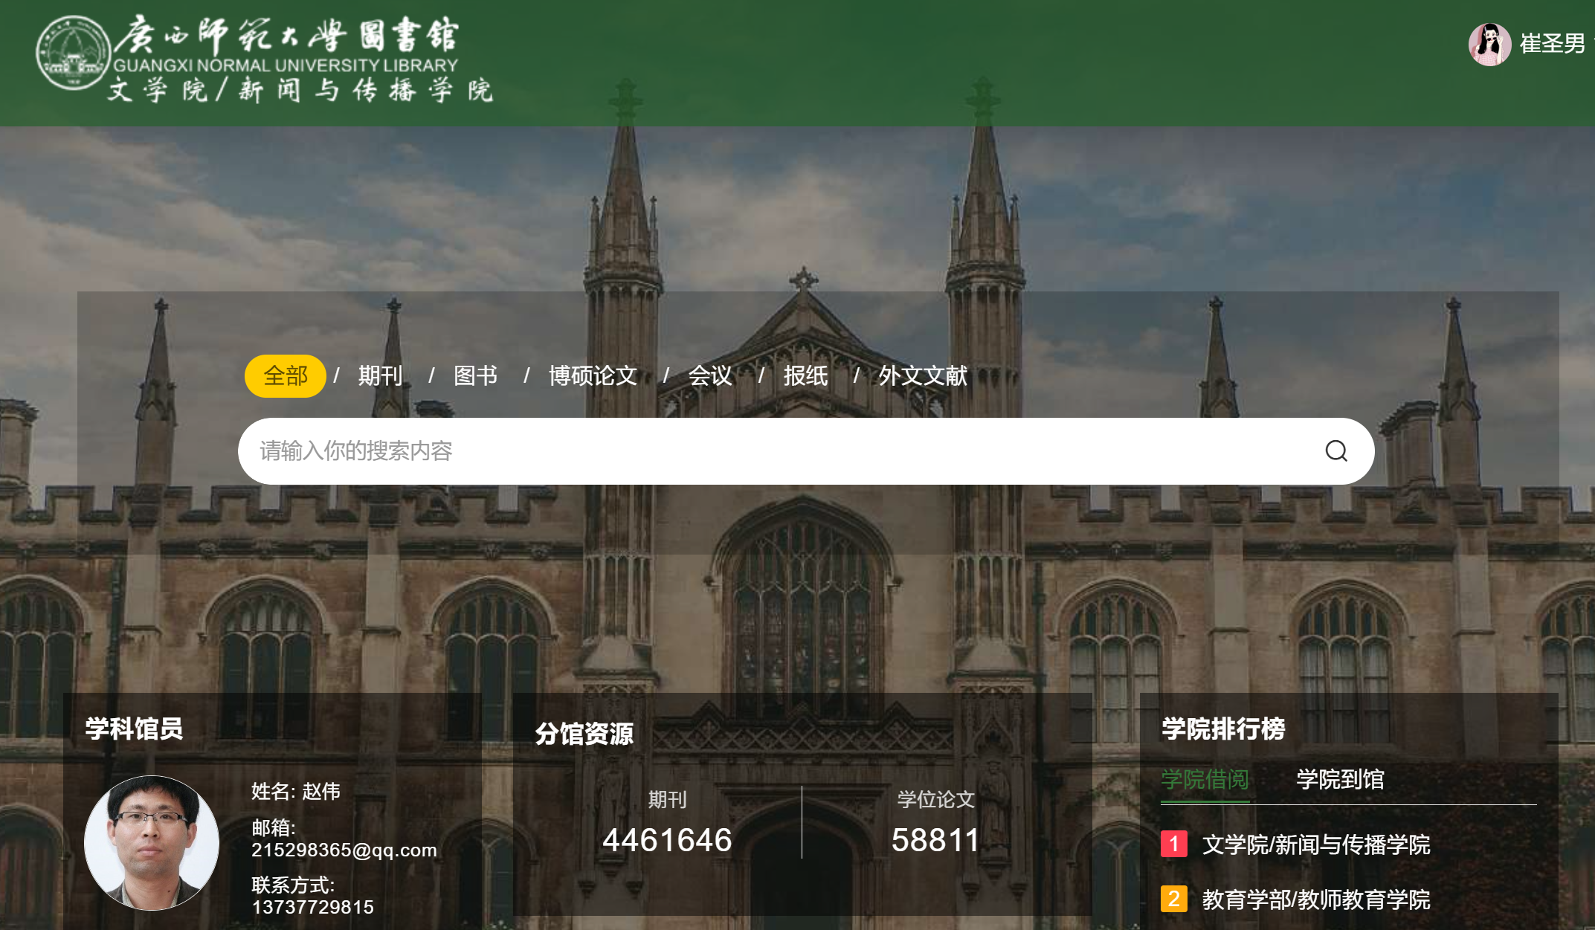Click librarian 赵伟 portrait photo
The width and height of the screenshot is (1595, 930).
(152, 842)
